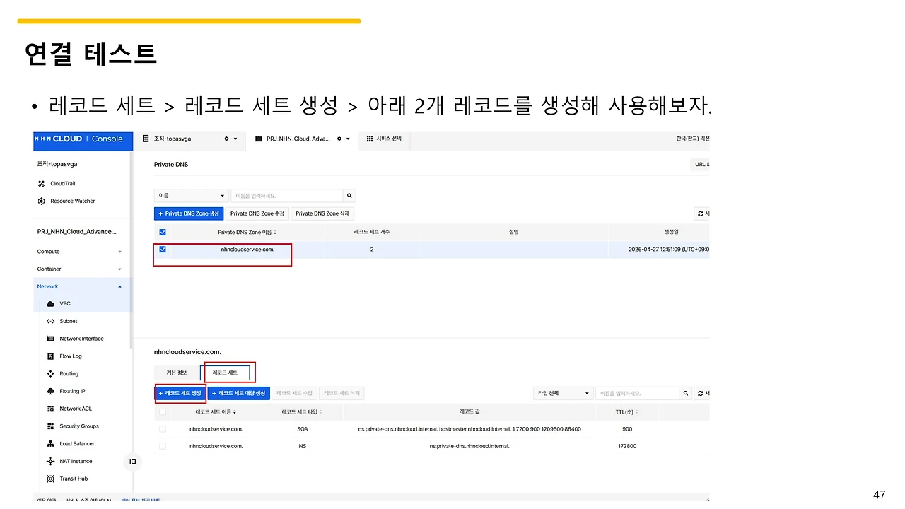The width and height of the screenshot is (905, 509).
Task: Open project settings gear for PRJ_NHN_Cloud_Adva
Action: click(339, 139)
